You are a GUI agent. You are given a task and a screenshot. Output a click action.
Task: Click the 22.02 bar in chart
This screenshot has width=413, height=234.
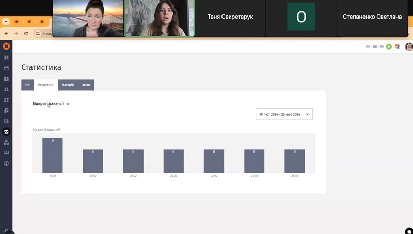(x=173, y=161)
